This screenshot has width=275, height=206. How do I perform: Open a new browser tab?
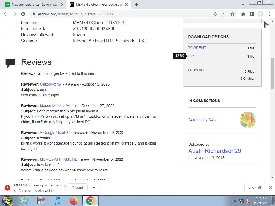[x=137, y=5]
